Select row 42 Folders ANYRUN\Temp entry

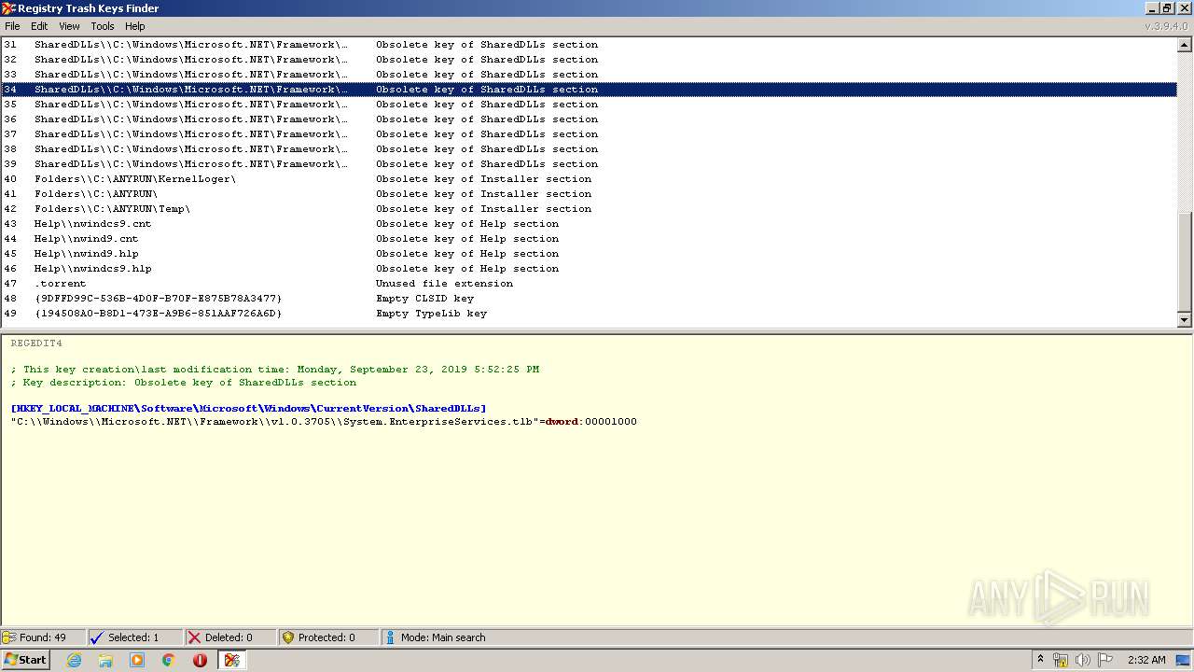pos(589,209)
